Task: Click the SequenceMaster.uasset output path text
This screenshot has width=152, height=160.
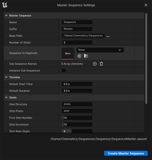Action: (x=99, y=139)
